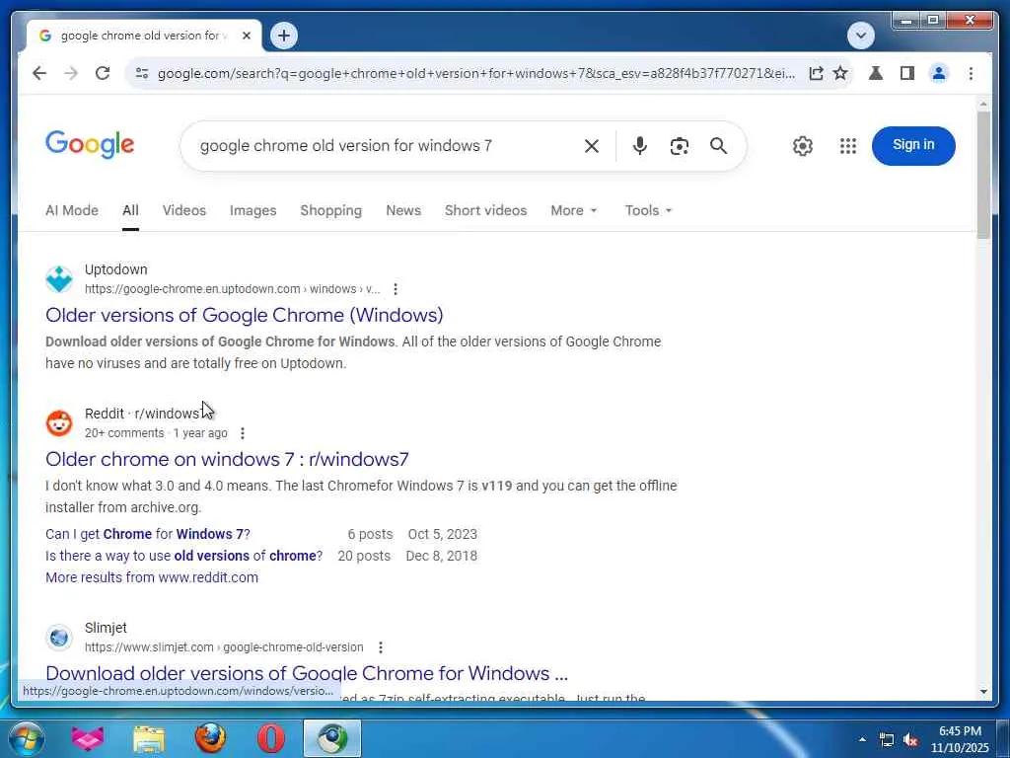Viewport: 1010px width, 758px height.
Task: Expand the Tools dropdown
Action: point(648,211)
